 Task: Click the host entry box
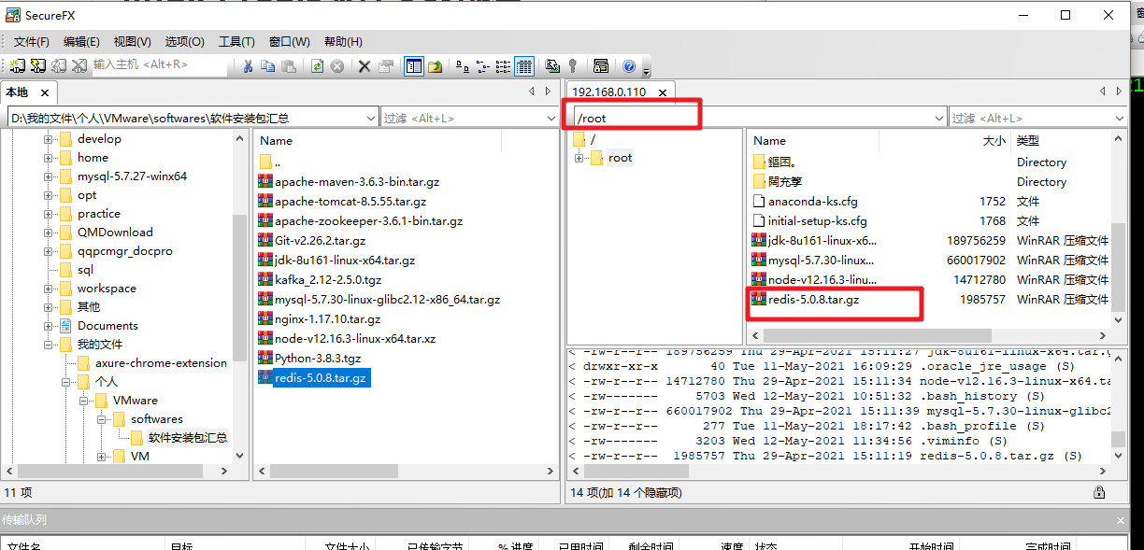[159, 65]
